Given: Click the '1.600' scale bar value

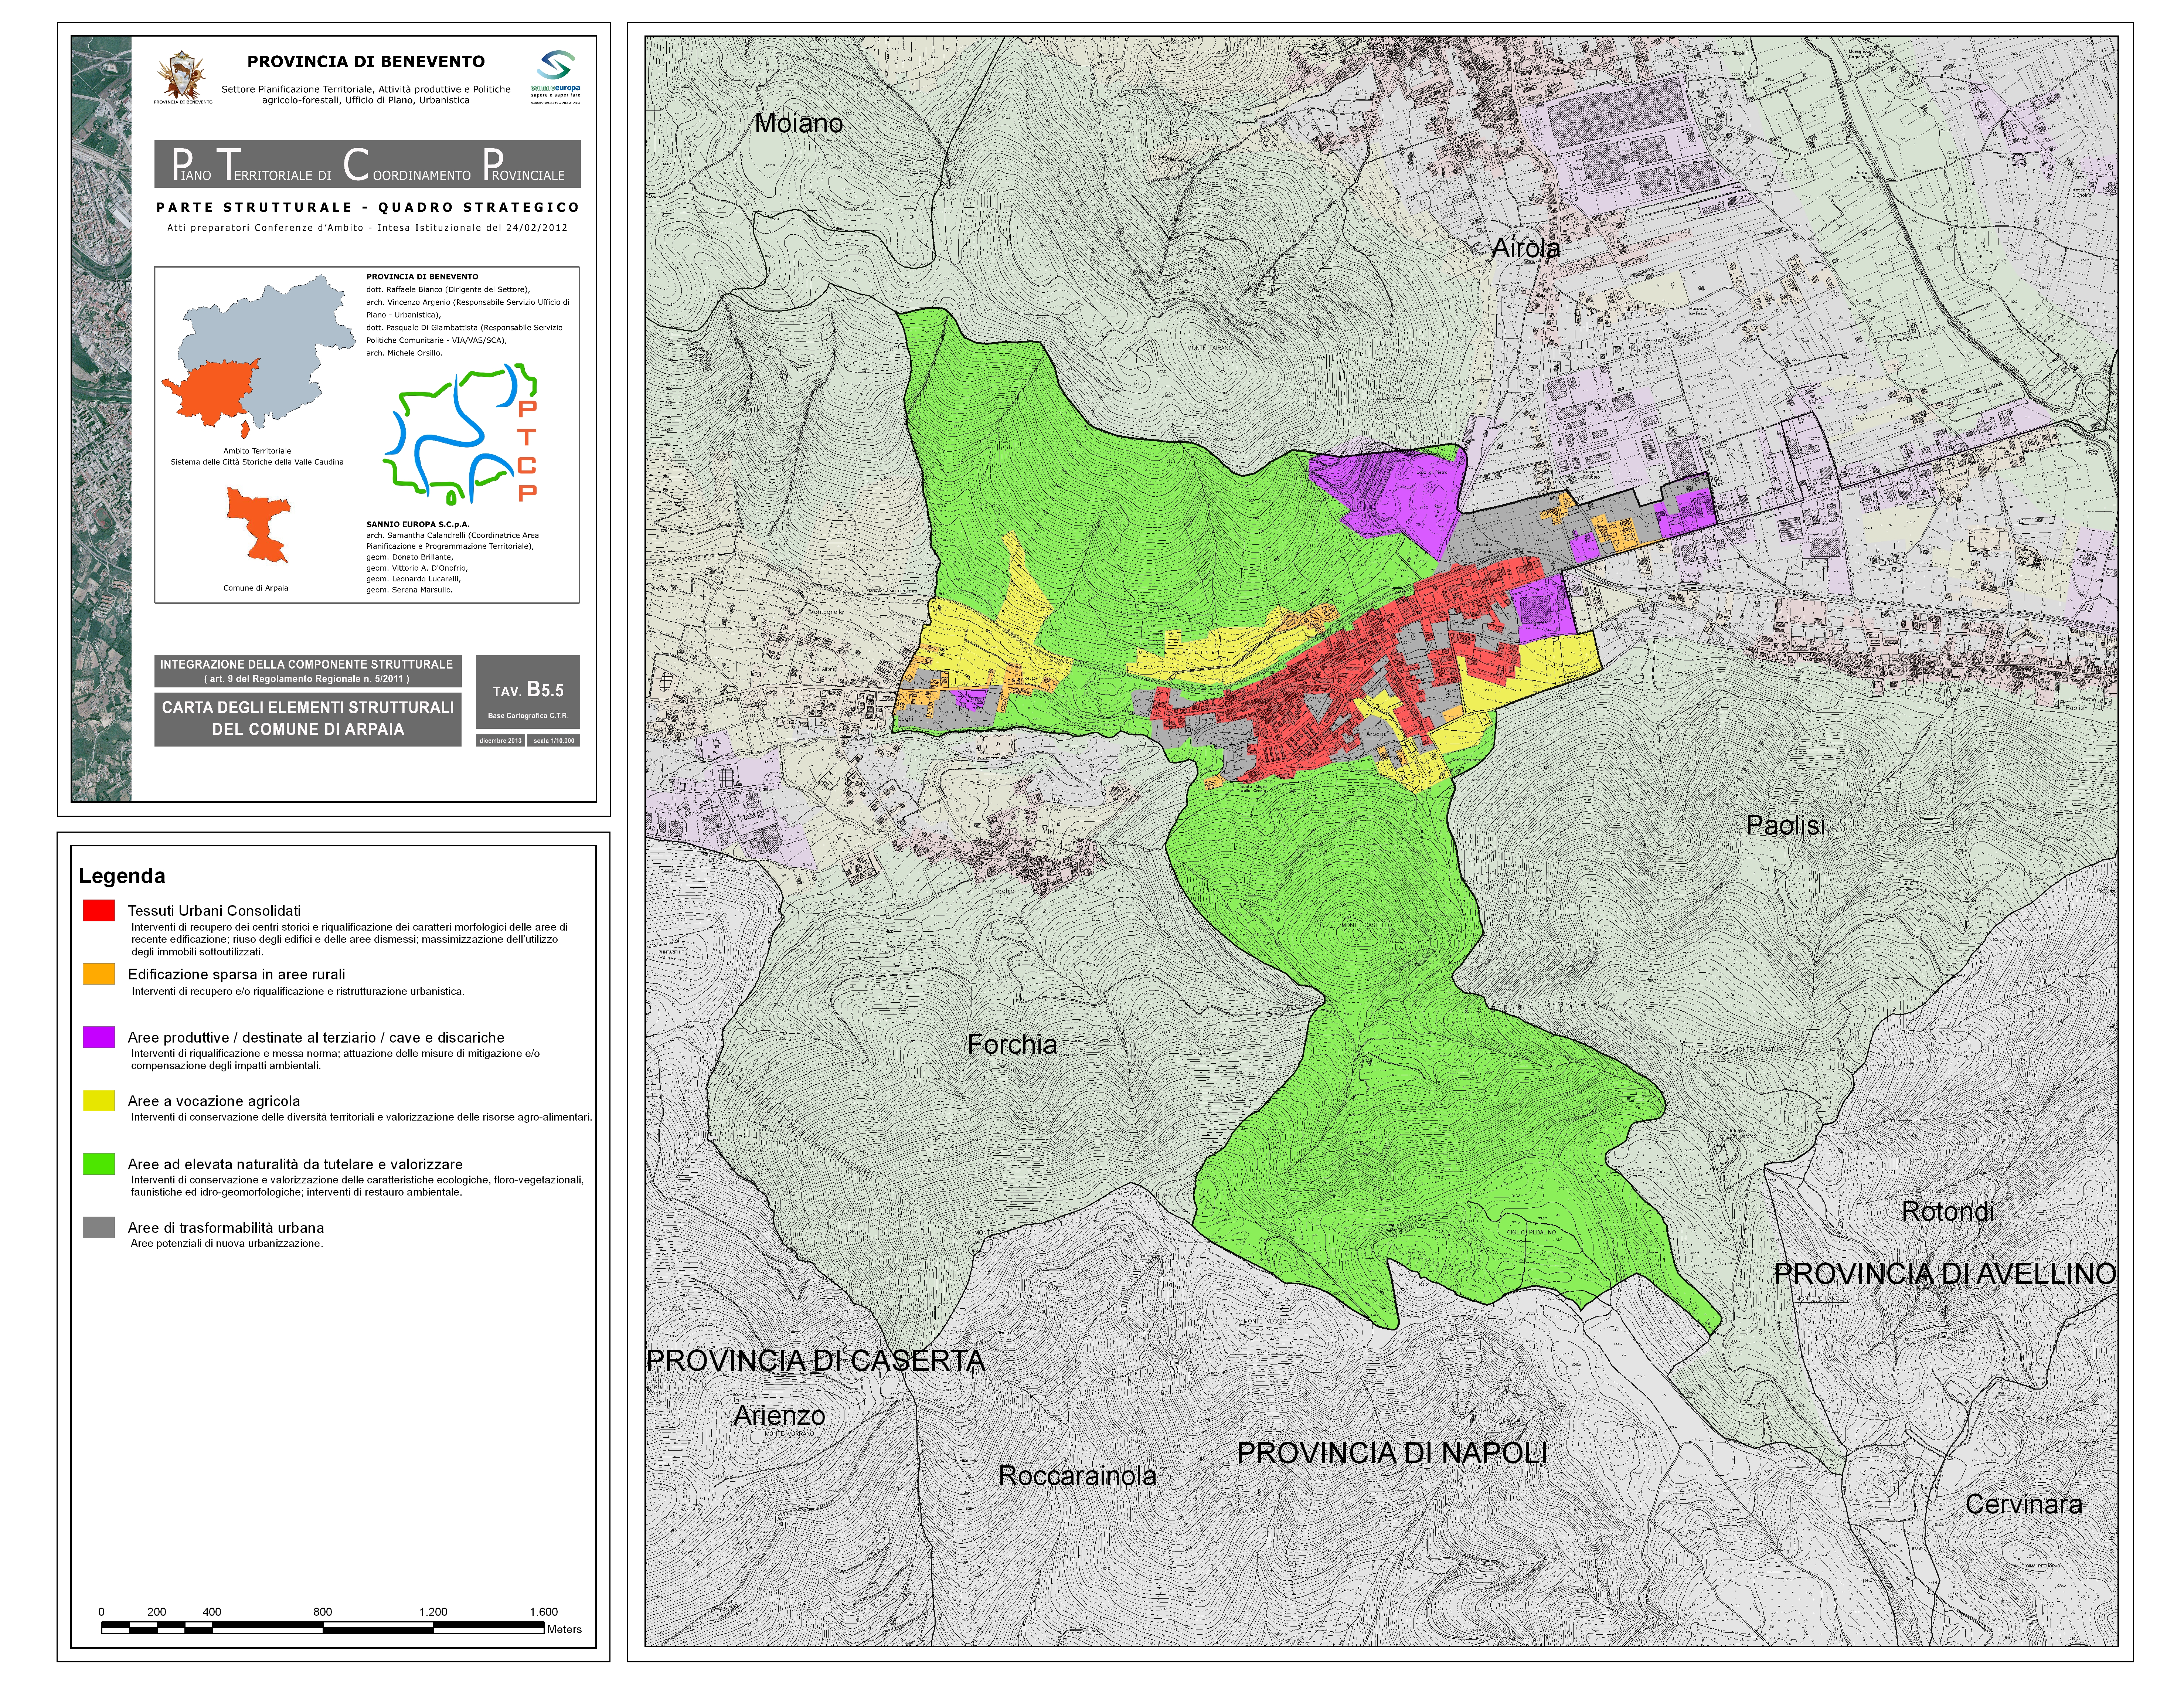Looking at the screenshot, I should coord(544,1612).
